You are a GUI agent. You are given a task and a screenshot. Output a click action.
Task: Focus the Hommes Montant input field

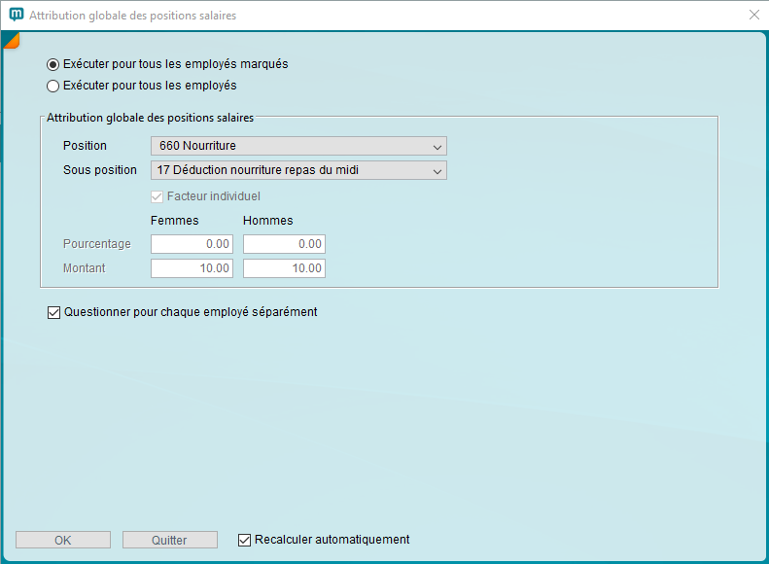[284, 268]
